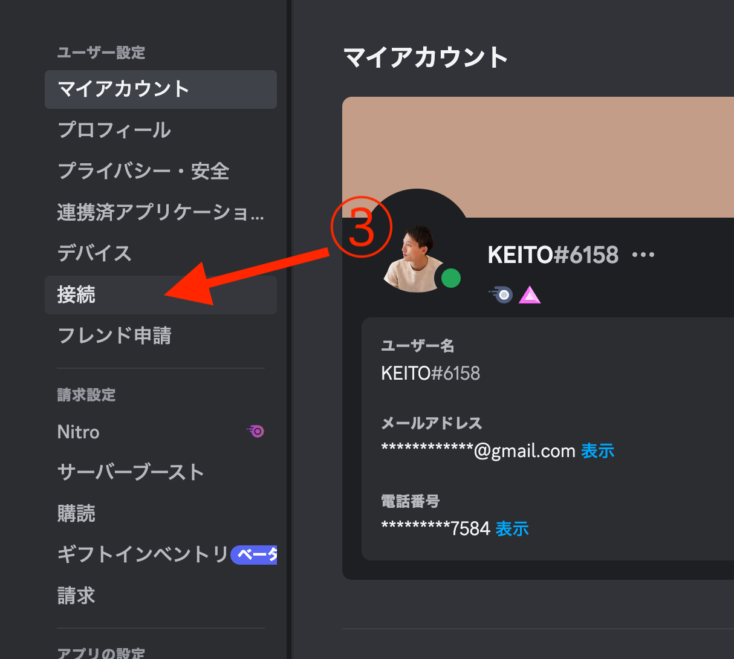Click the Nitro subscriber profile badge

coord(501,294)
